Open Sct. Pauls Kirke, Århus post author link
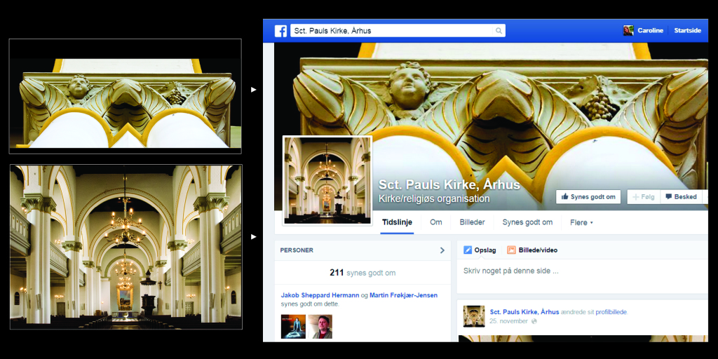This screenshot has width=718, height=359. (524, 312)
